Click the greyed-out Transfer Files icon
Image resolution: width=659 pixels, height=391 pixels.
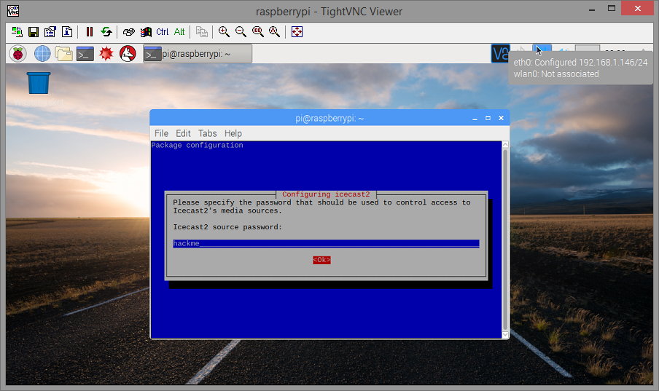(202, 32)
